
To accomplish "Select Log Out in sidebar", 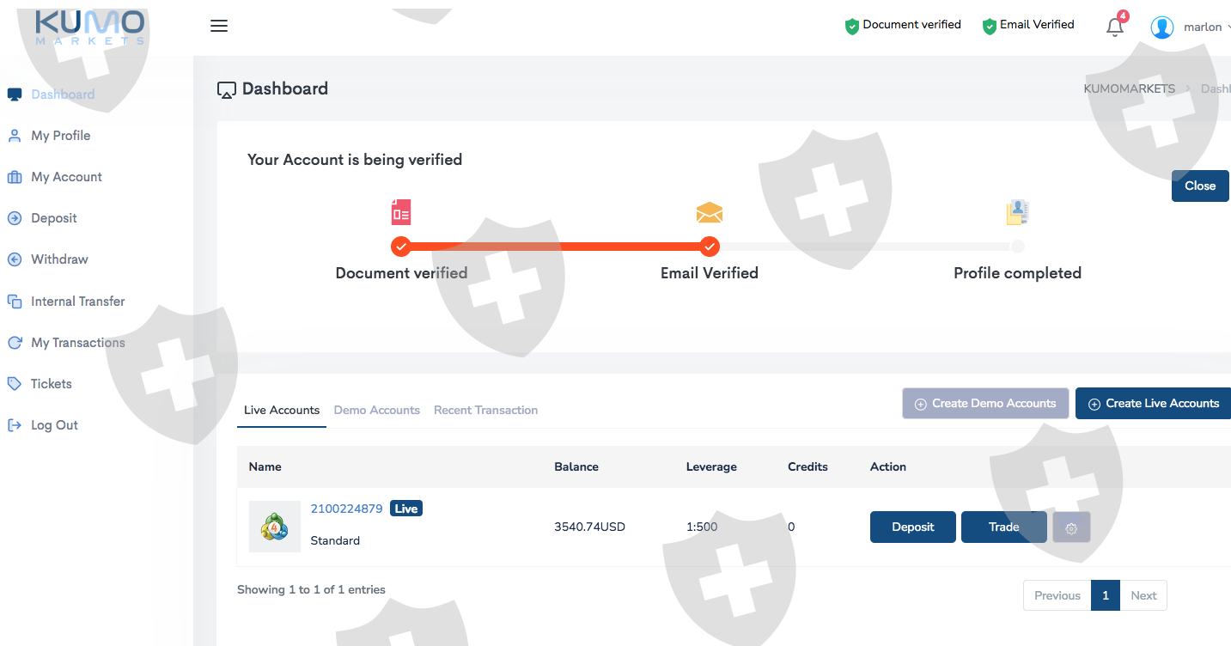I will click(54, 425).
